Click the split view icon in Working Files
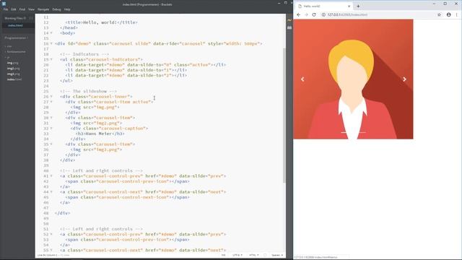 click(x=32, y=18)
